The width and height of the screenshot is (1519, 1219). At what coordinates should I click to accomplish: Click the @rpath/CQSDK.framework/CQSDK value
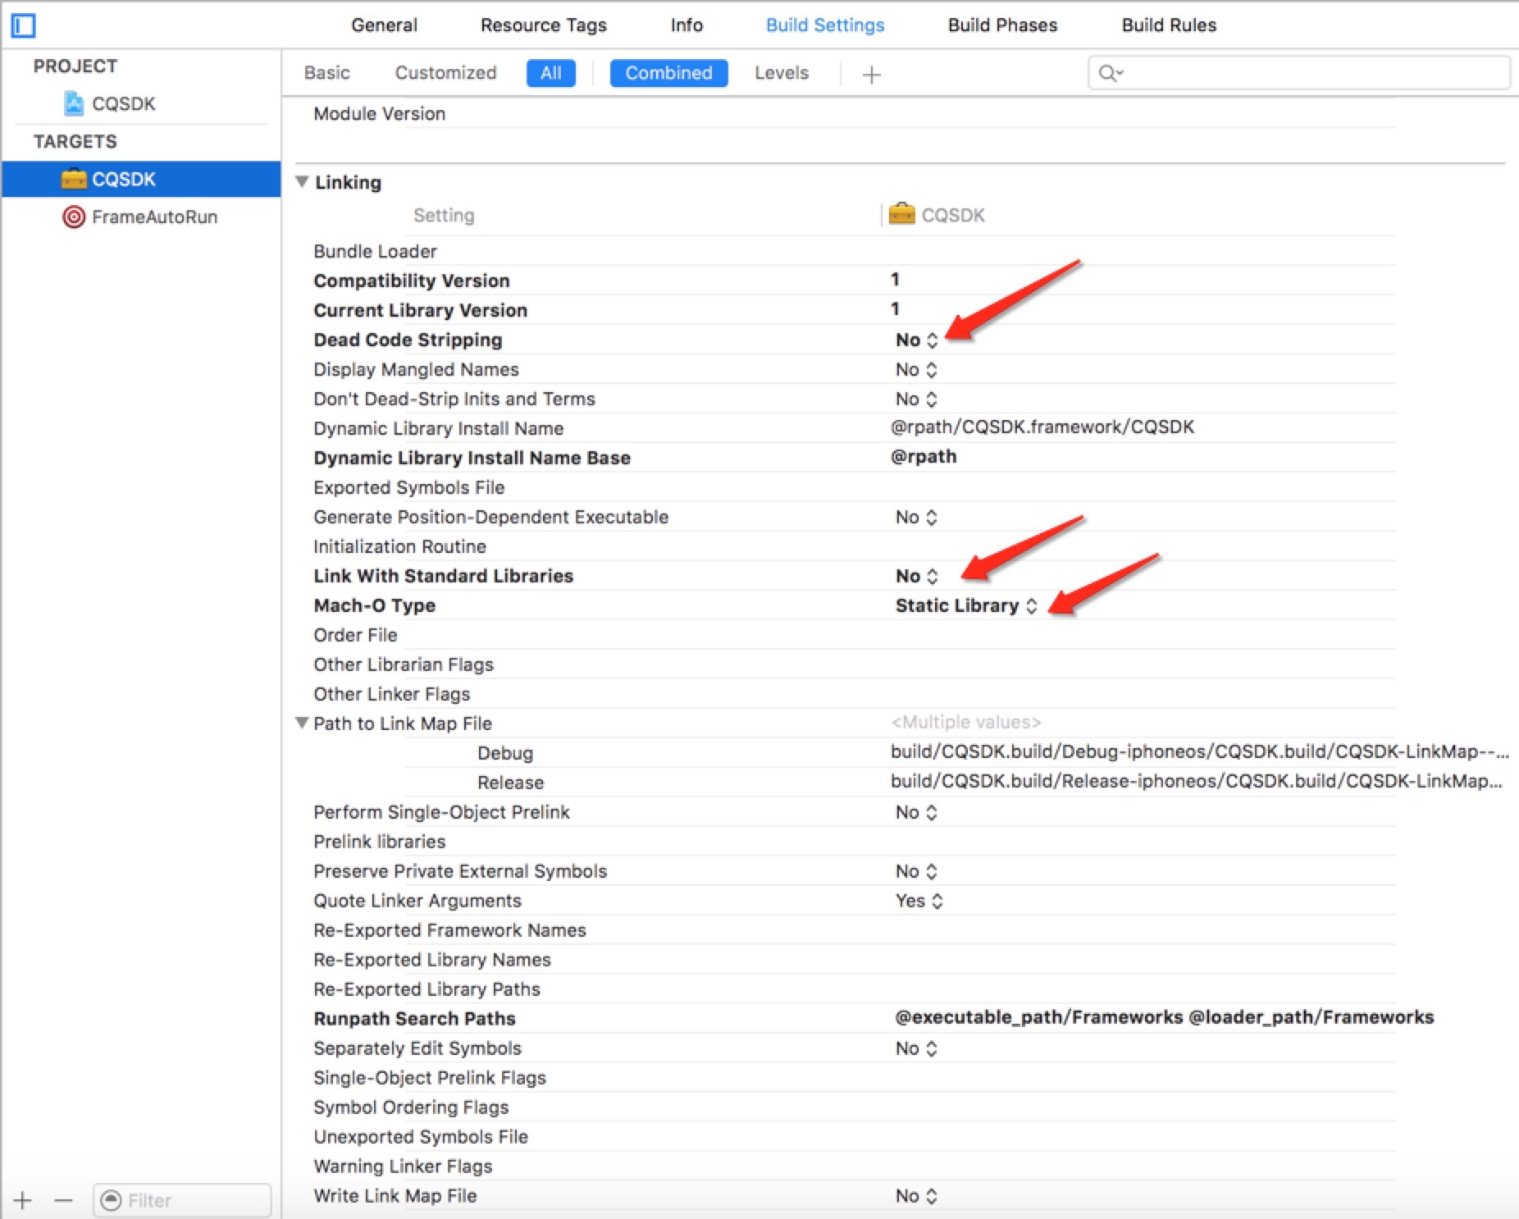1042,427
